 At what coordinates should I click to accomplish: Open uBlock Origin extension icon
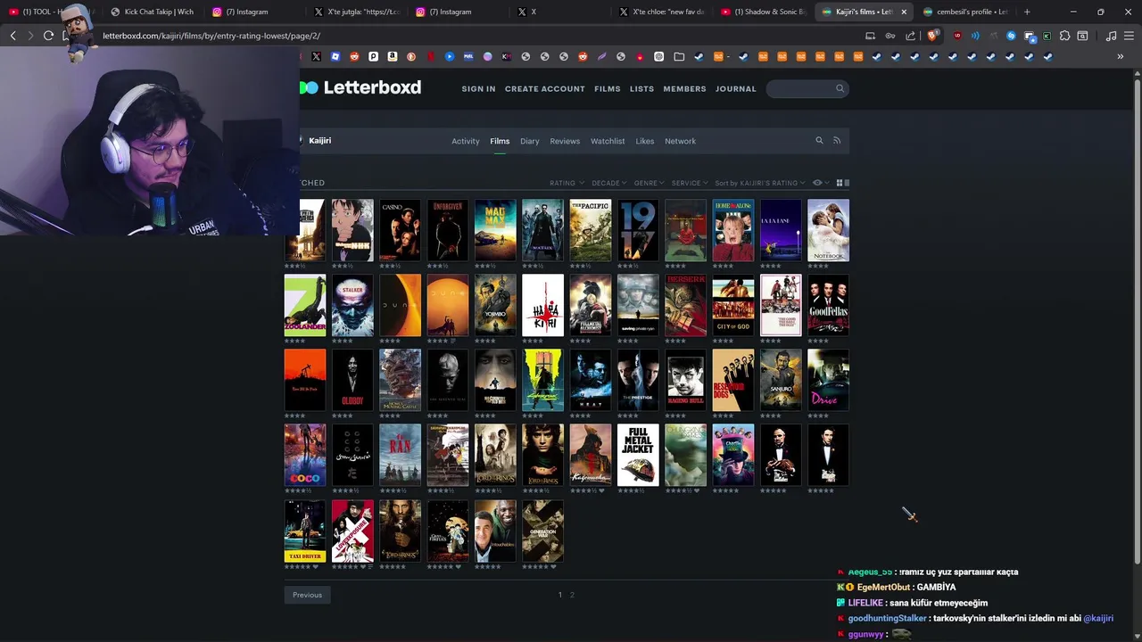(957, 36)
